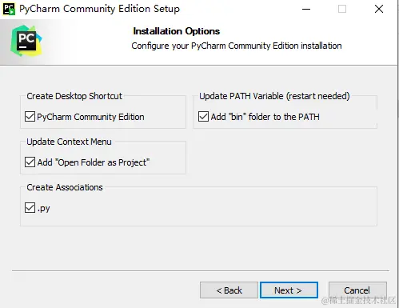Click the Create Associations group label
Screen dimensions: 399x308
click(65, 187)
